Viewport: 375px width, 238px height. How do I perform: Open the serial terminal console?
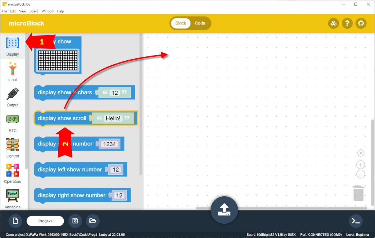pos(356,221)
